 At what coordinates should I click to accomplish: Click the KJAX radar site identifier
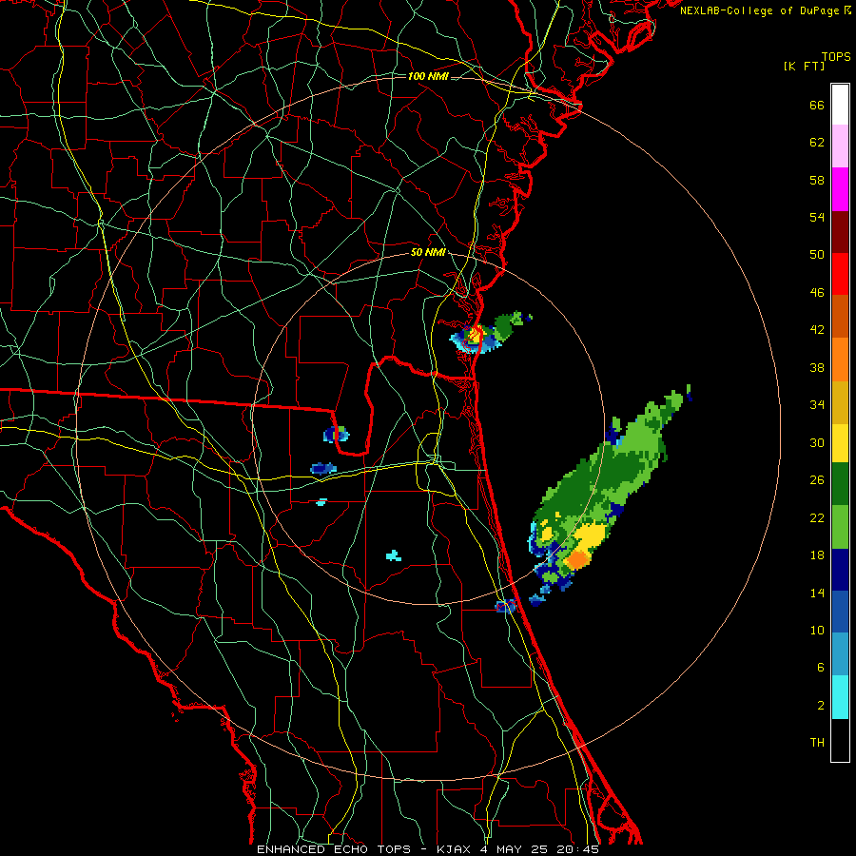(456, 849)
